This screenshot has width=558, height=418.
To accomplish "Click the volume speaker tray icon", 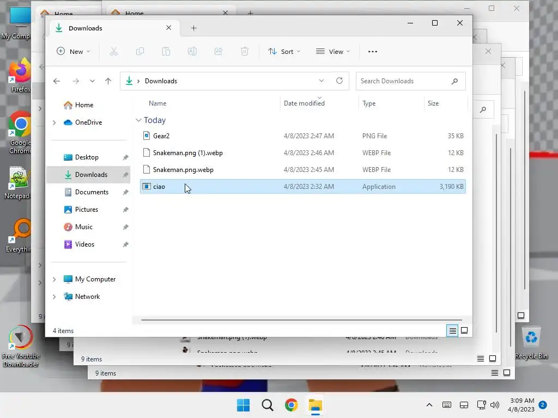I will point(495,405).
